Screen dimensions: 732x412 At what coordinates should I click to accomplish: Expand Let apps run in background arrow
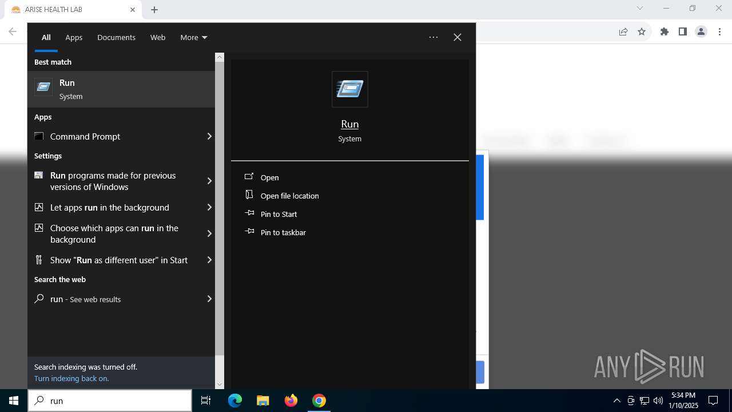209,207
